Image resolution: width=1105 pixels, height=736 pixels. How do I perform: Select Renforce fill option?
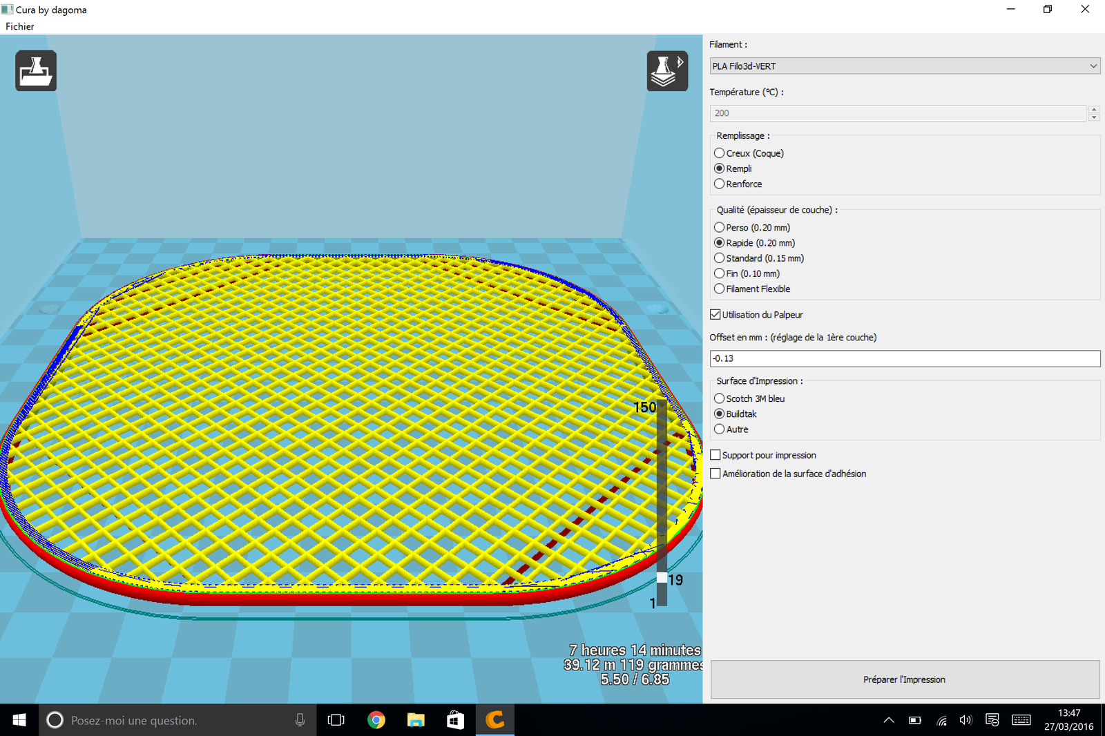pyautogui.click(x=738, y=184)
